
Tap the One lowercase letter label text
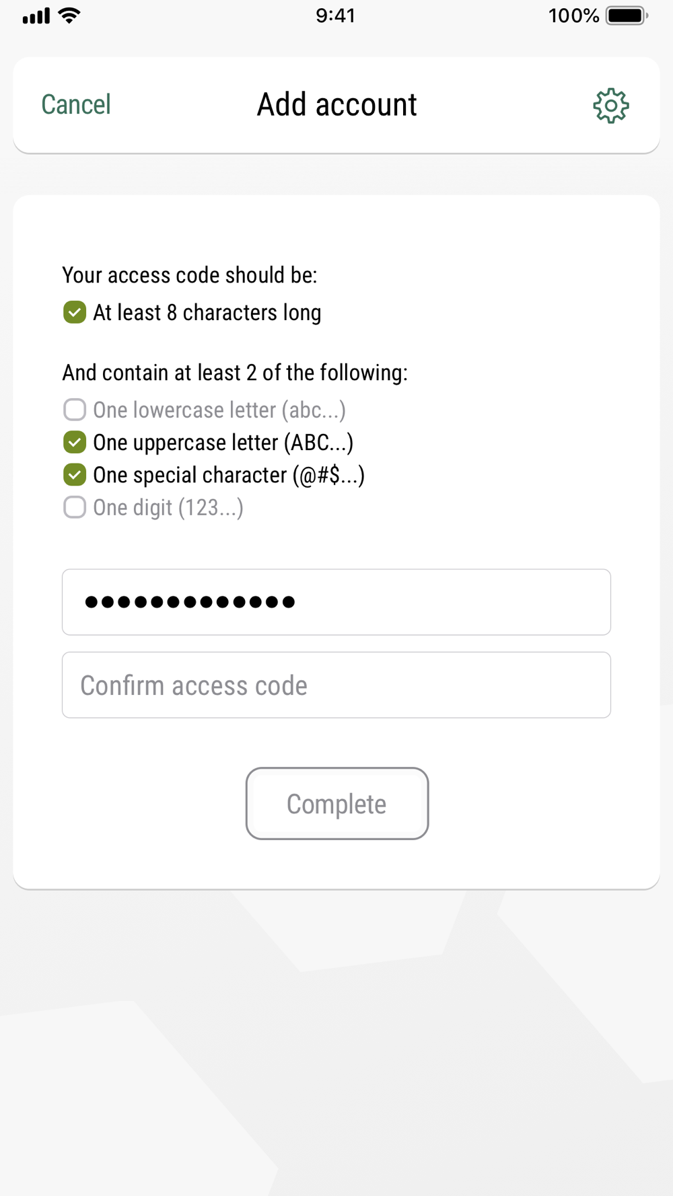219,410
